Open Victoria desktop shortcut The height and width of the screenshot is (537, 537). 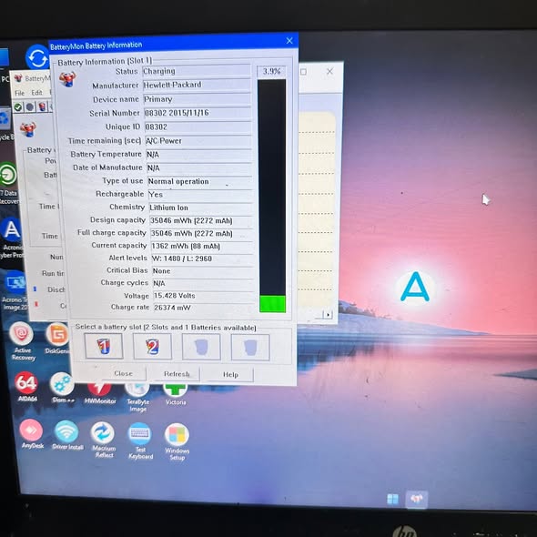[x=176, y=394]
